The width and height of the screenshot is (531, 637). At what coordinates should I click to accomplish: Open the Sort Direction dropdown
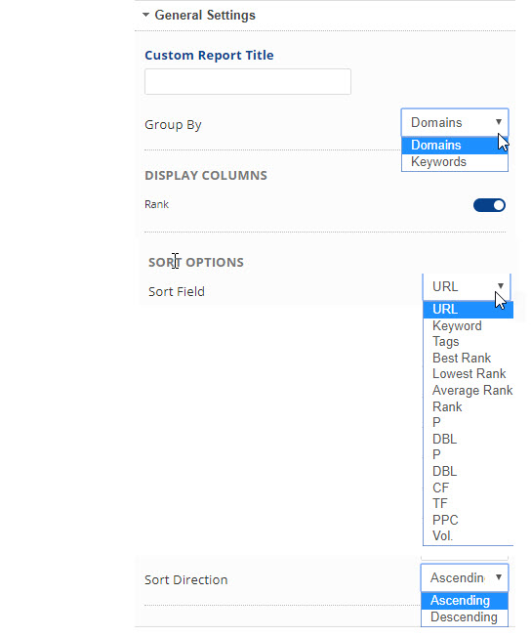click(465, 577)
